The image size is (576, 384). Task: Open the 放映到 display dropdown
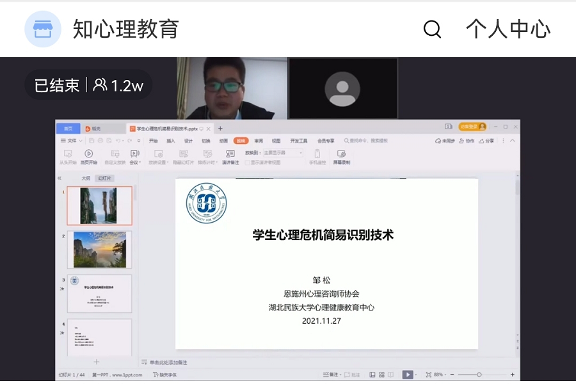(283, 153)
